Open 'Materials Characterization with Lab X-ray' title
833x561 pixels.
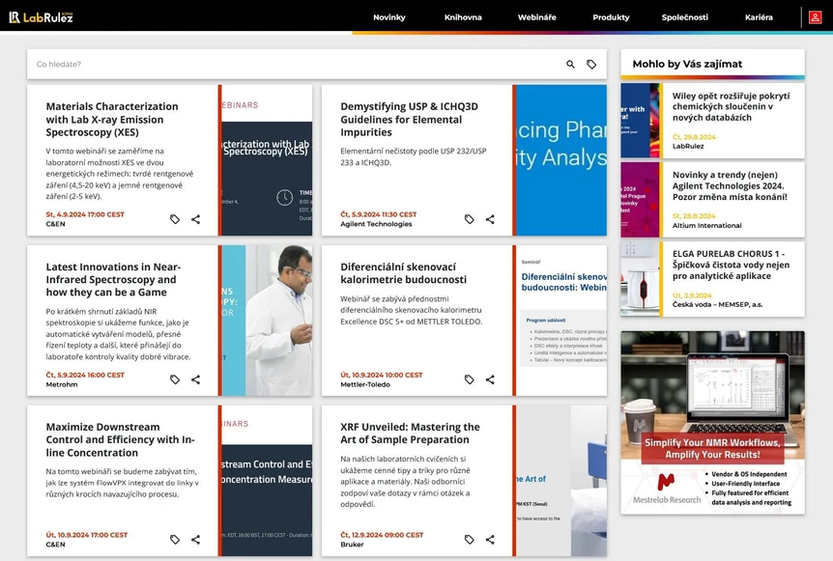coord(112,120)
